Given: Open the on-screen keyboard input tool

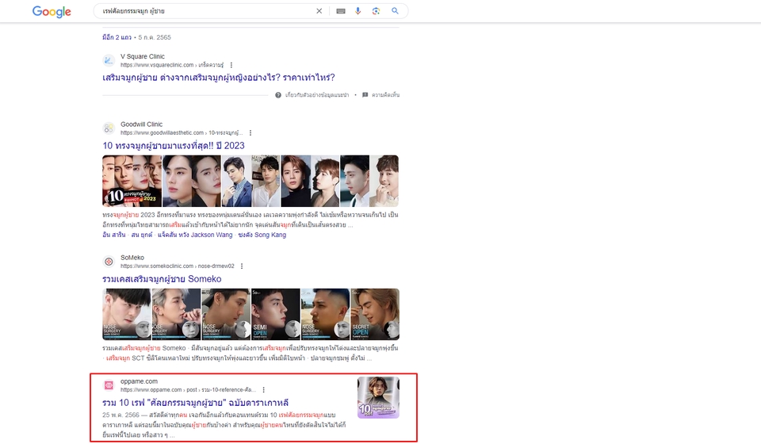Looking at the screenshot, I should pos(341,11).
